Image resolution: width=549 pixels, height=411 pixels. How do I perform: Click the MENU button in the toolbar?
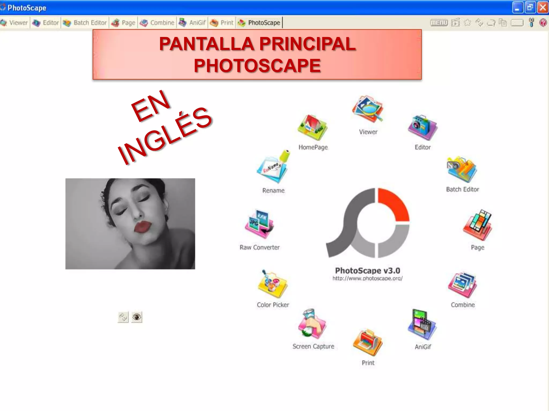coord(439,23)
